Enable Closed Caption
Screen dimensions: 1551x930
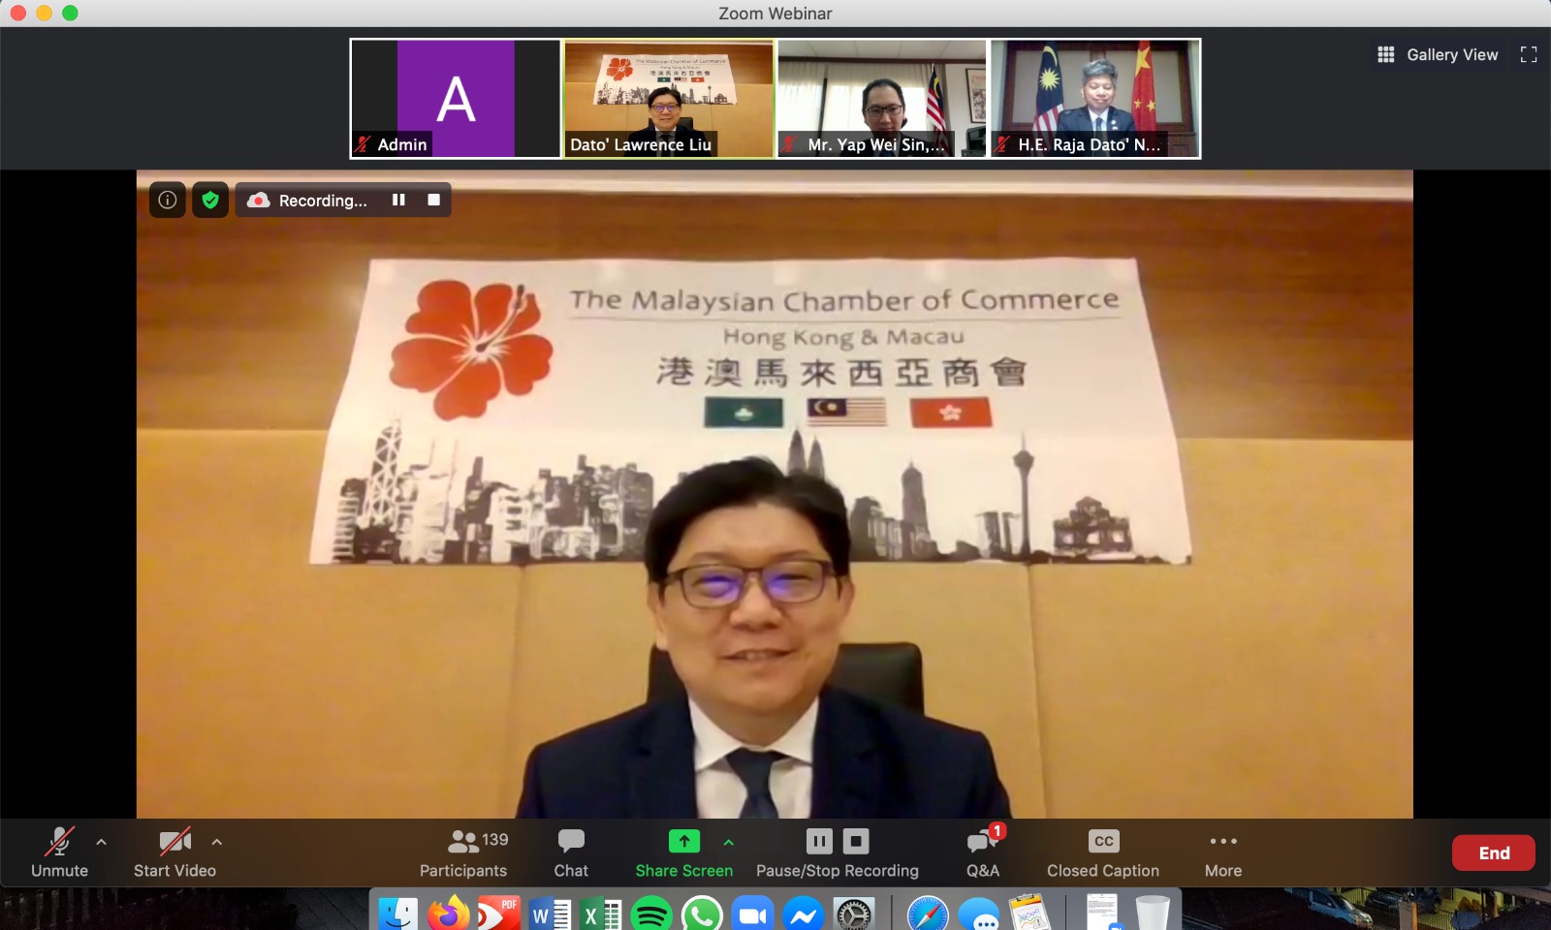tap(1103, 852)
